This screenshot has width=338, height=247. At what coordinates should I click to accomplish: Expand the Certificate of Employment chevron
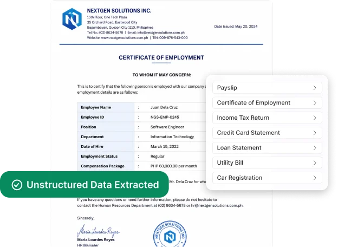pyautogui.click(x=315, y=103)
